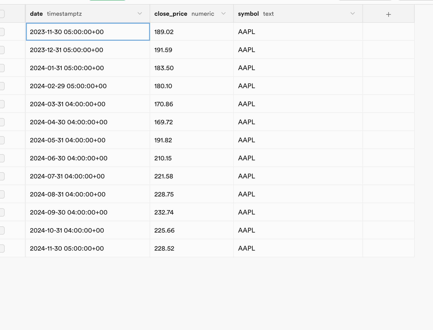Select the 2023-11-30 05:00:00+00 date cell

(x=88, y=32)
